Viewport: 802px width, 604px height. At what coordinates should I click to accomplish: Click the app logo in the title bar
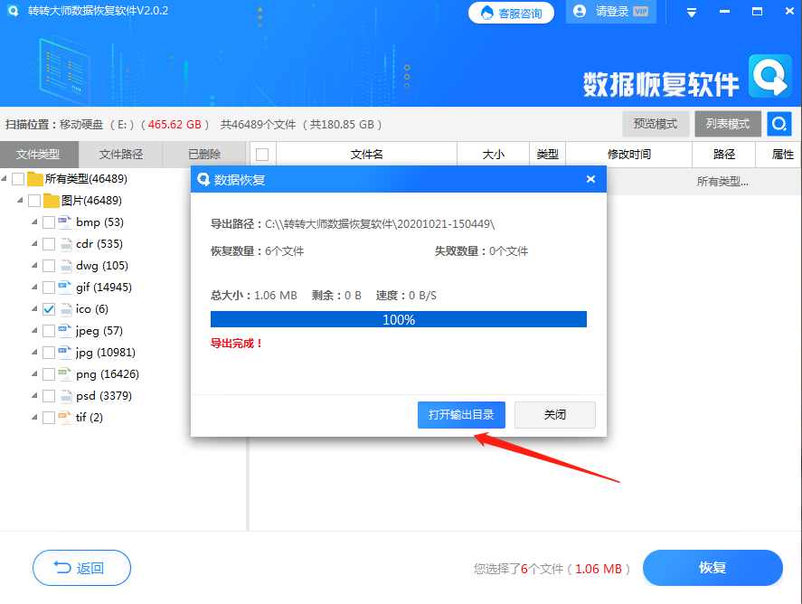(x=11, y=12)
